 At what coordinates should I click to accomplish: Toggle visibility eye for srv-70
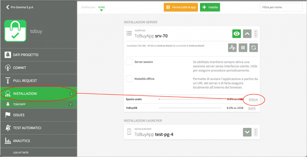(x=237, y=34)
